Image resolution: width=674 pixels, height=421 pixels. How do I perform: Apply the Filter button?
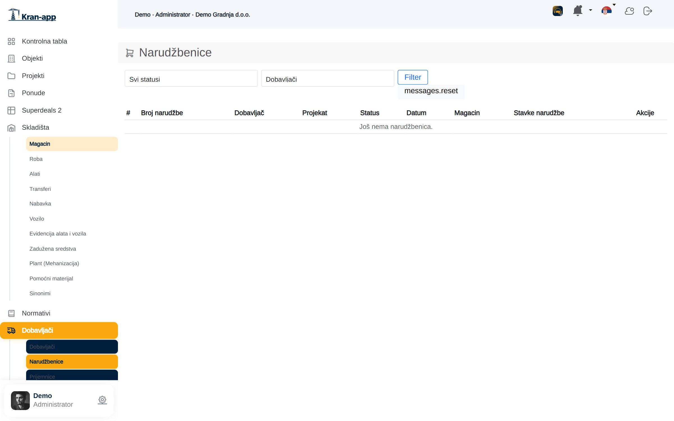pos(413,77)
